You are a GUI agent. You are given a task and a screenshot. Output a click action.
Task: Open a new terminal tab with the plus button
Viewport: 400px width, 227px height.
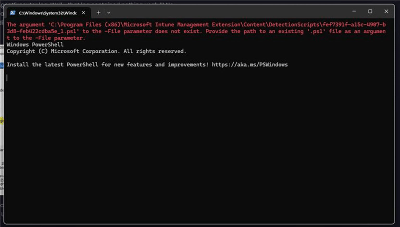(98, 12)
